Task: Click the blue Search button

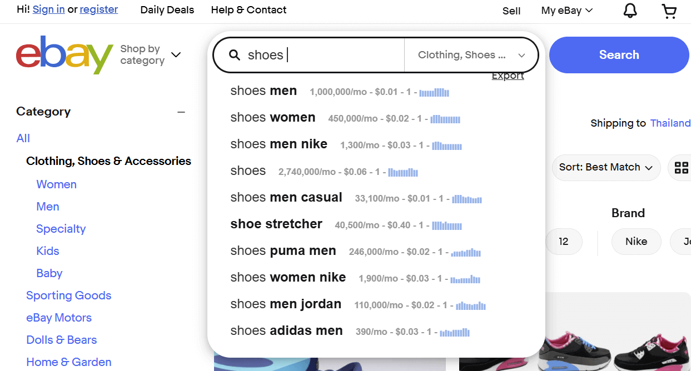Action: point(619,55)
